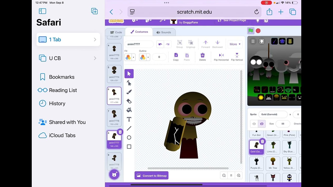The height and width of the screenshot is (187, 333).
Task: Edit the outline width value field
Action: point(159,57)
